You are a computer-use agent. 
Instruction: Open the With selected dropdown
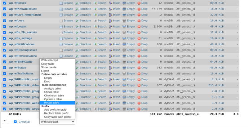pyautogui.click(x=57, y=122)
